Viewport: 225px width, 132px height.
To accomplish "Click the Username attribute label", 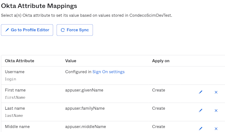I will click(x=15, y=72).
